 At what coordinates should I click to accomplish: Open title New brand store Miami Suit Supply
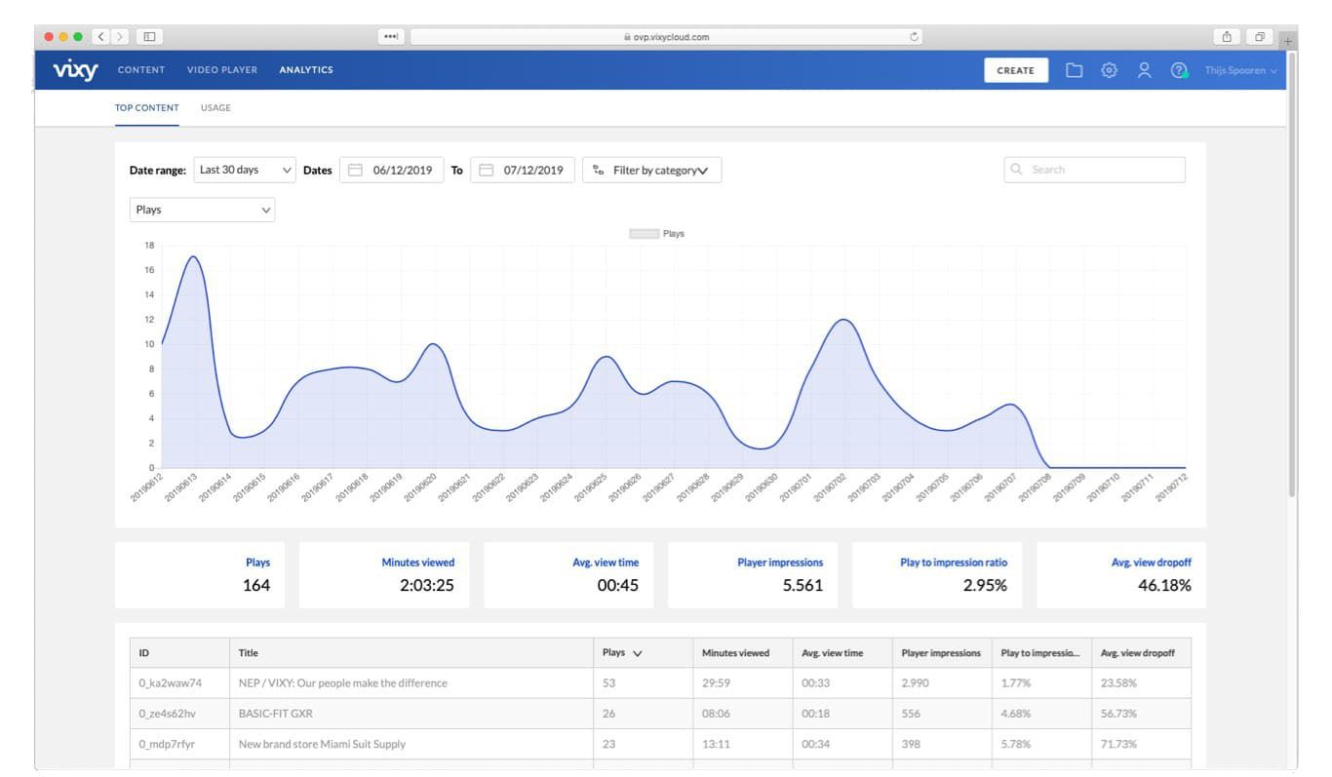pos(322,744)
